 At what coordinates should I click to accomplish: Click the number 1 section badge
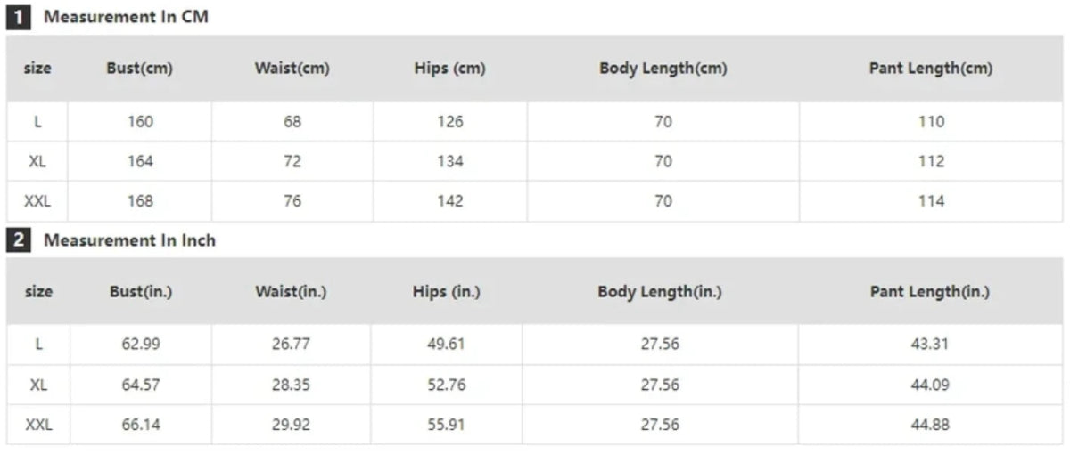pyautogui.click(x=20, y=17)
